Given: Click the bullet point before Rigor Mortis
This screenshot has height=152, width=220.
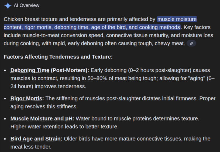Looking at the screenshot, I should 5,99.
